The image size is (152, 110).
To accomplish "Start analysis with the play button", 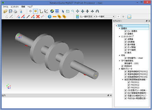I will pyautogui.click(x=118, y=17).
